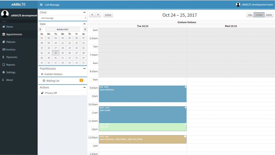Select October 02 in mini calendar
Viewport: 275px width, 155px height.
click(49, 38)
